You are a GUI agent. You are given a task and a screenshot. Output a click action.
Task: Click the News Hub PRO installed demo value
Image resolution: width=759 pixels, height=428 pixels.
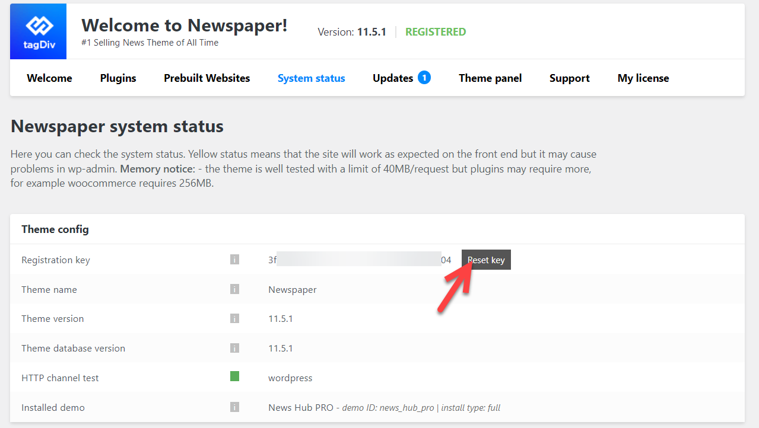coord(385,408)
